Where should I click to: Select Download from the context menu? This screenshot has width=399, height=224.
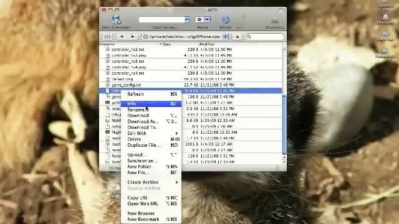151,116
